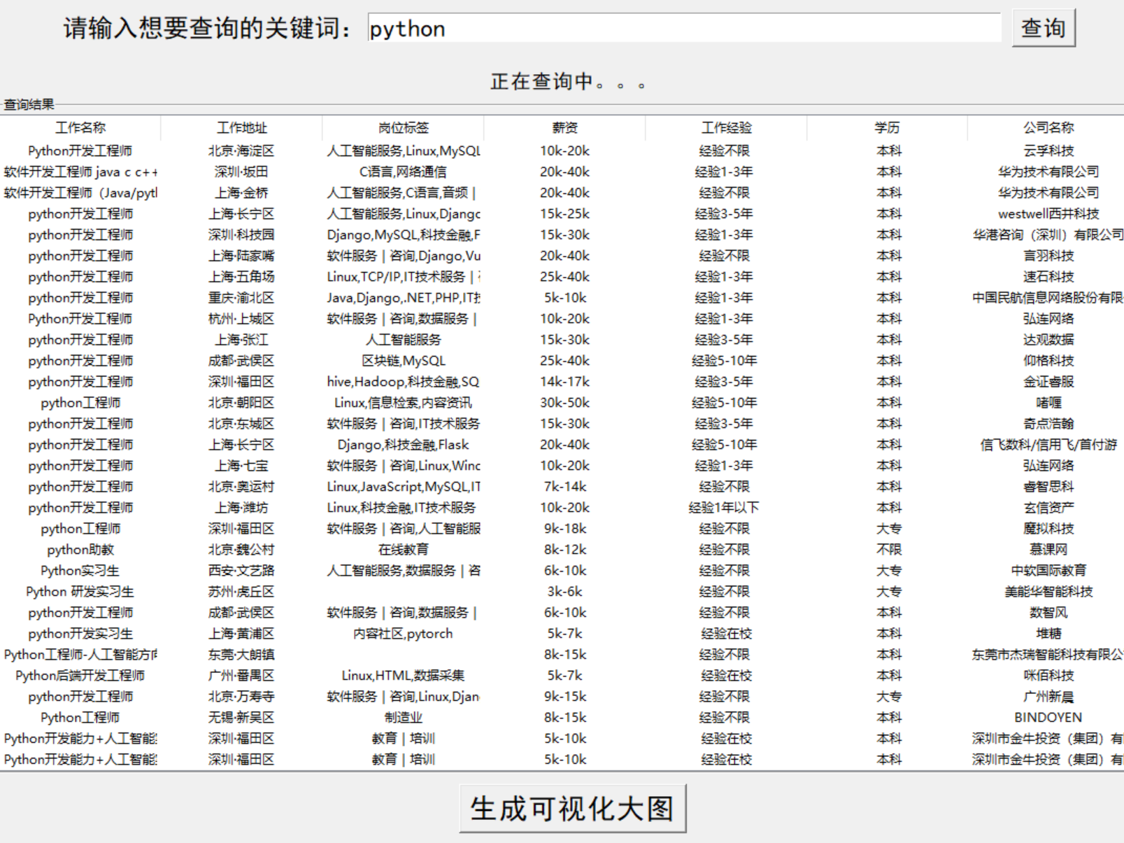Image resolution: width=1124 pixels, height=843 pixels.
Task: Click the 薪资 column header
Action: (x=564, y=127)
